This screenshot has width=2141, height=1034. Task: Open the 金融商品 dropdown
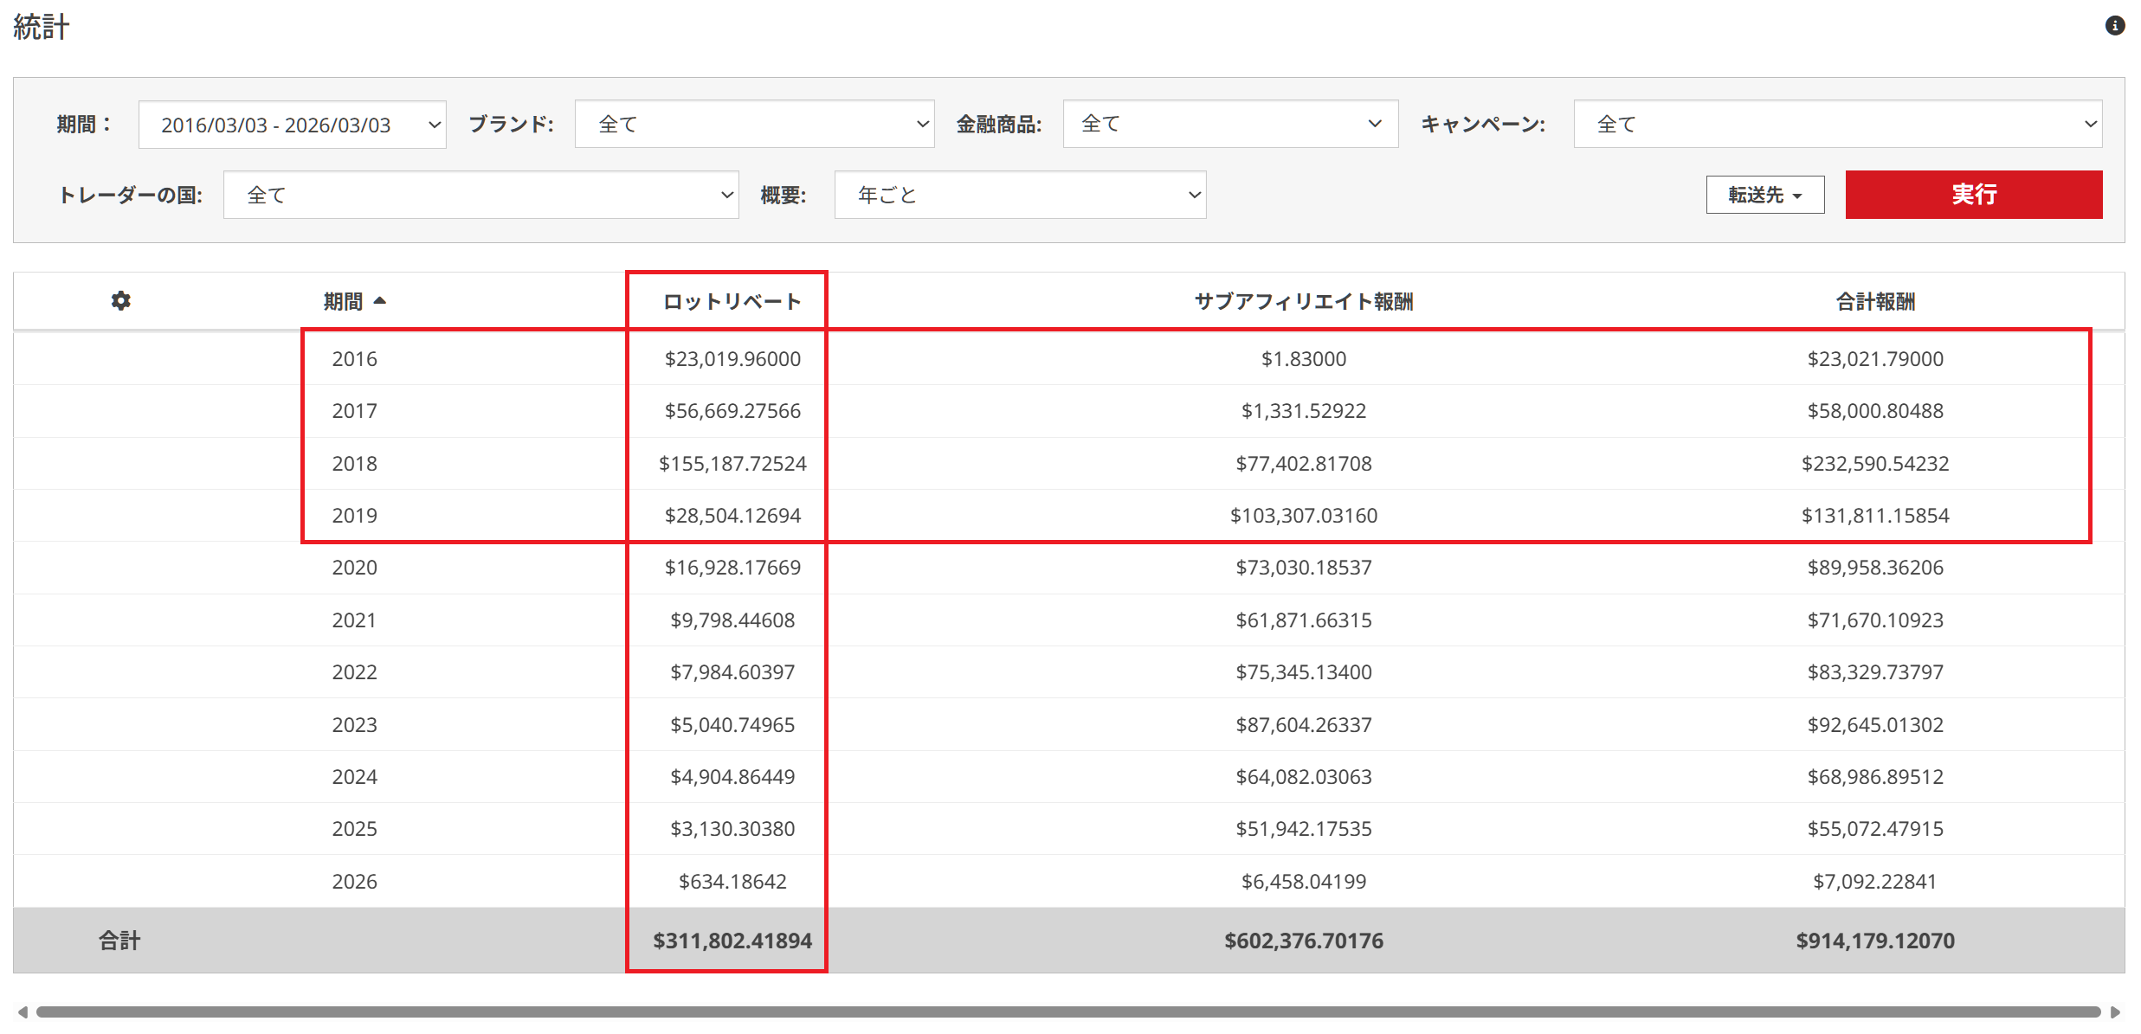tap(1229, 125)
